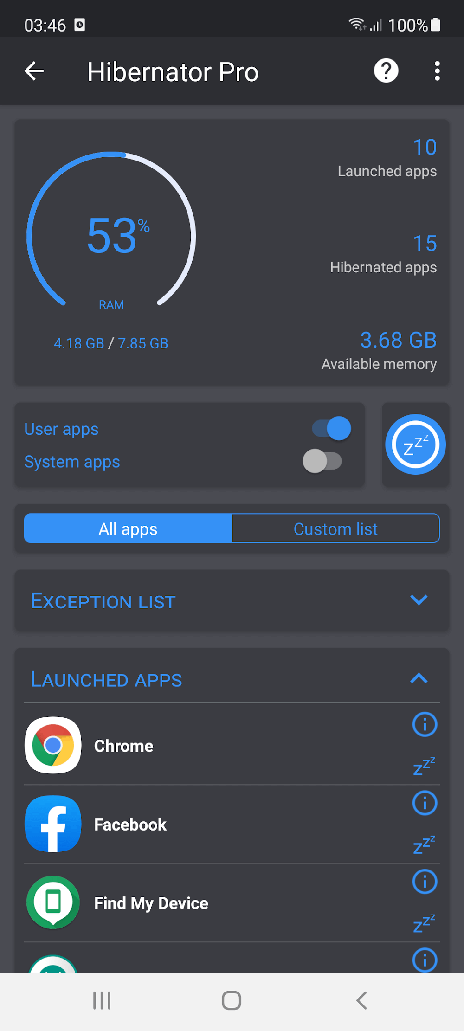Tap the Facebook app entry
Viewport: 464px width, 1031px height.
[x=130, y=825]
